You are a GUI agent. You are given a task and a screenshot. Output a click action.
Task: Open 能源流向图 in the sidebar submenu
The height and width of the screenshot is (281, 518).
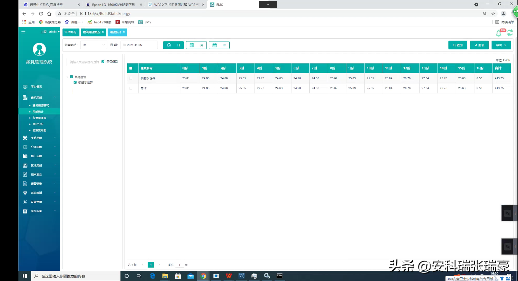[x=39, y=130]
